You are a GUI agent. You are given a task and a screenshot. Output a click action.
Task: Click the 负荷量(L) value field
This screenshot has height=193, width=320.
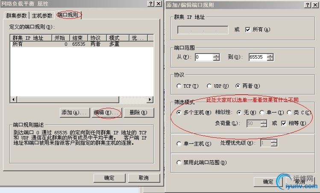point(254,124)
